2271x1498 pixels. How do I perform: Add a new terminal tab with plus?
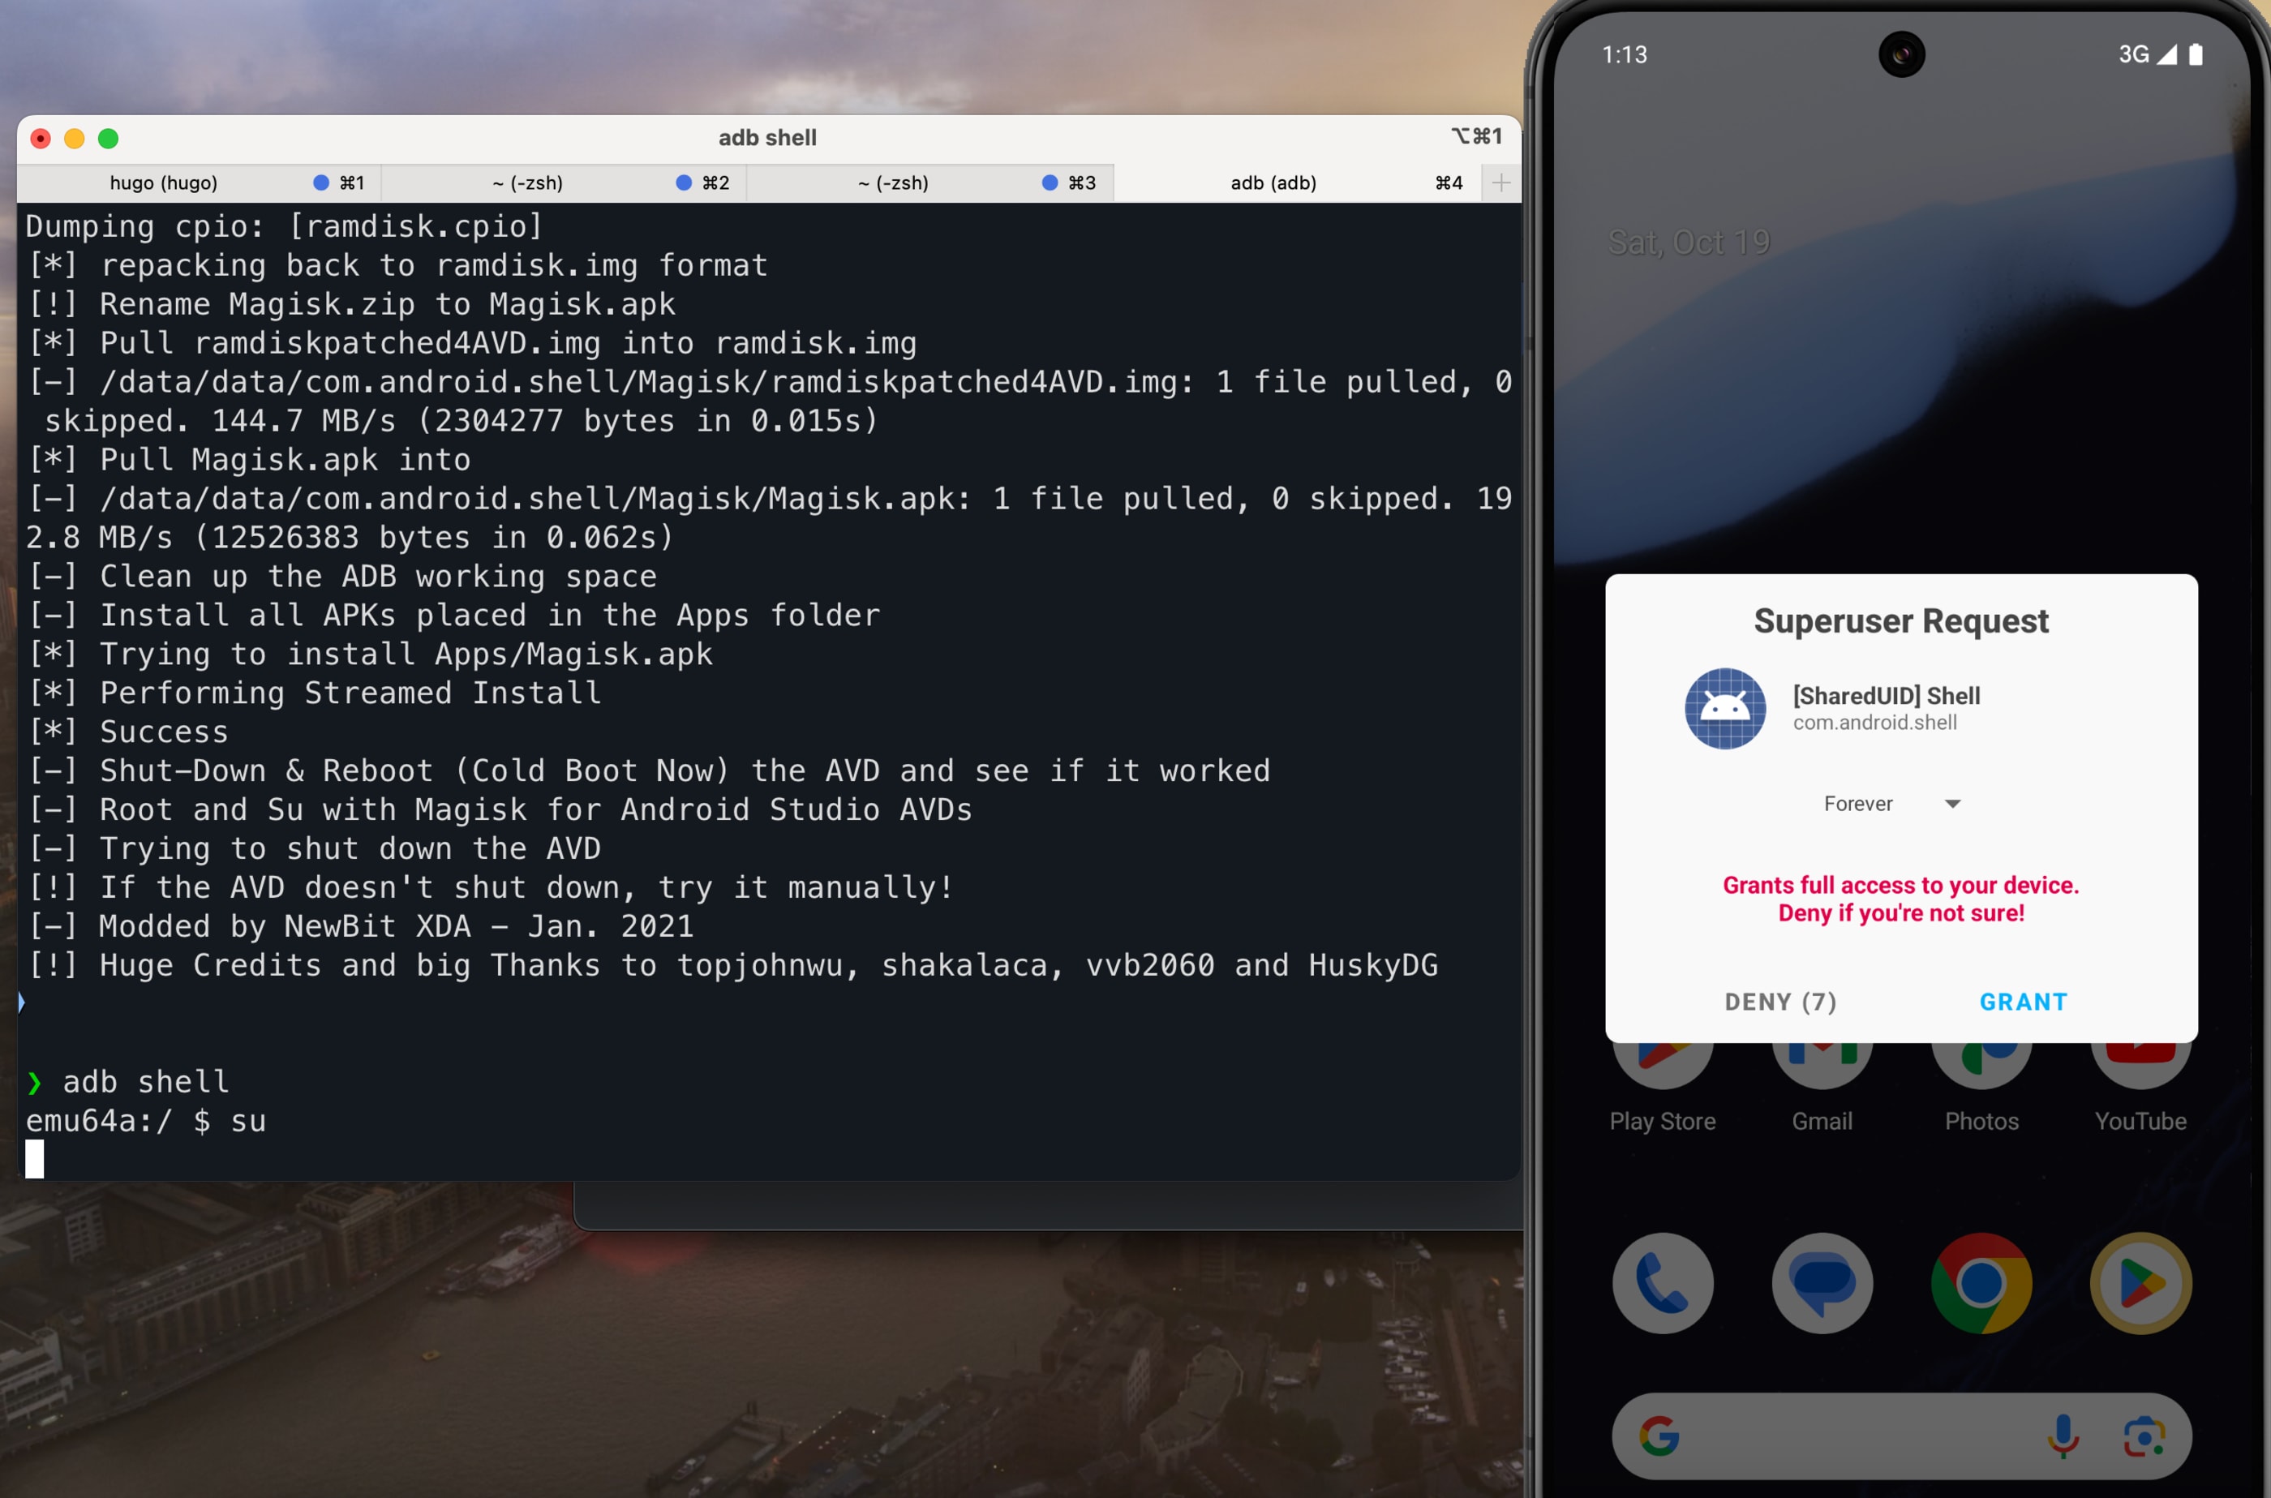(x=1500, y=182)
